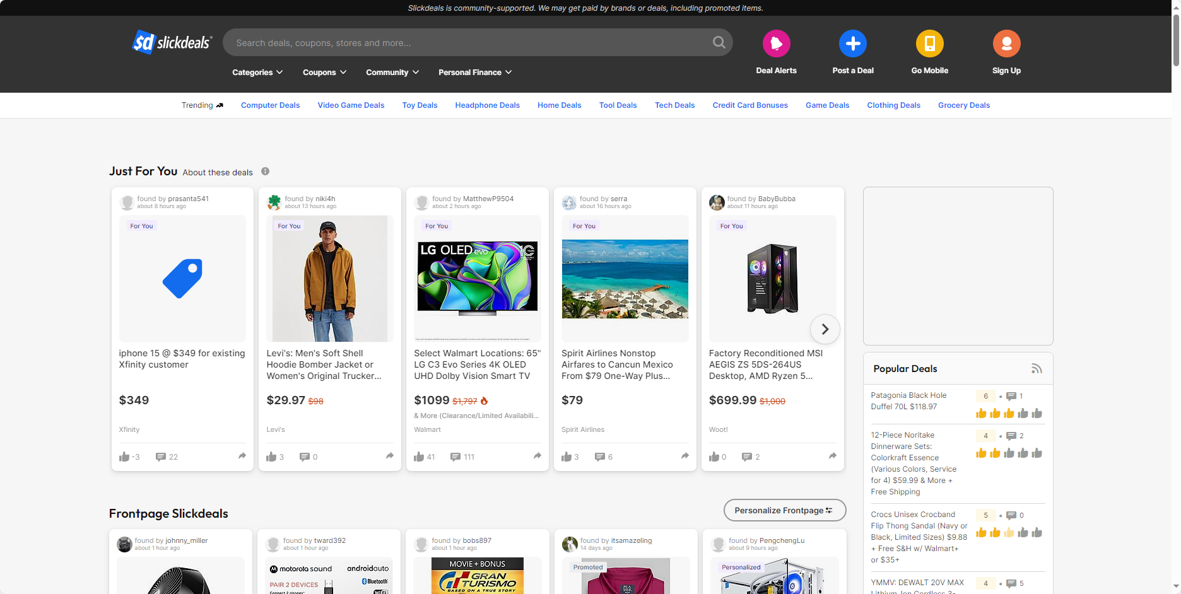This screenshot has width=1181, height=594.
Task: Expand the Personal Finance dropdown
Action: 475,72
